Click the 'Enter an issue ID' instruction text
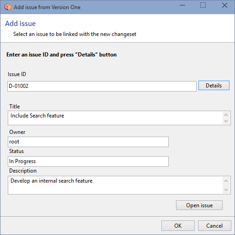Viewport: 235px width, 235px height. pyautogui.click(x=61, y=55)
